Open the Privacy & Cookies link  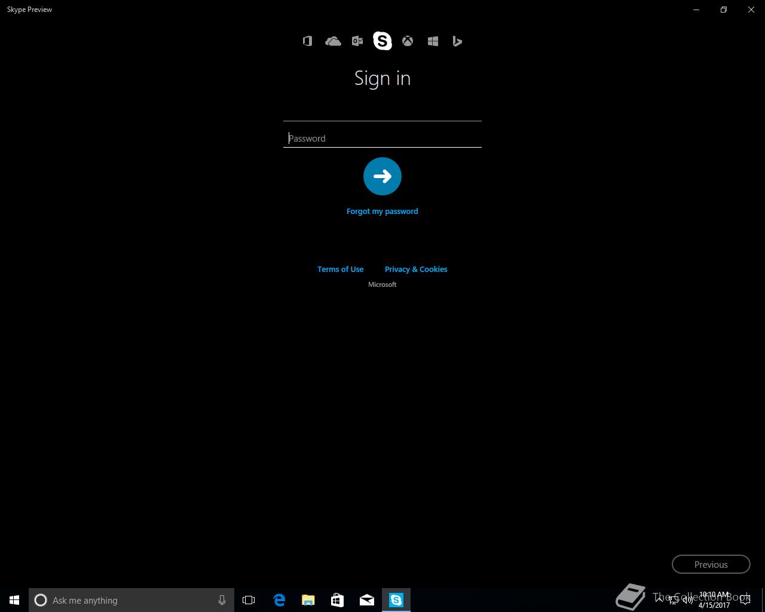pyautogui.click(x=416, y=269)
